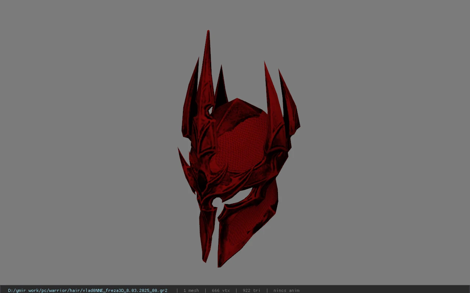Click the '666 vtx' vertex count

pos(221,290)
